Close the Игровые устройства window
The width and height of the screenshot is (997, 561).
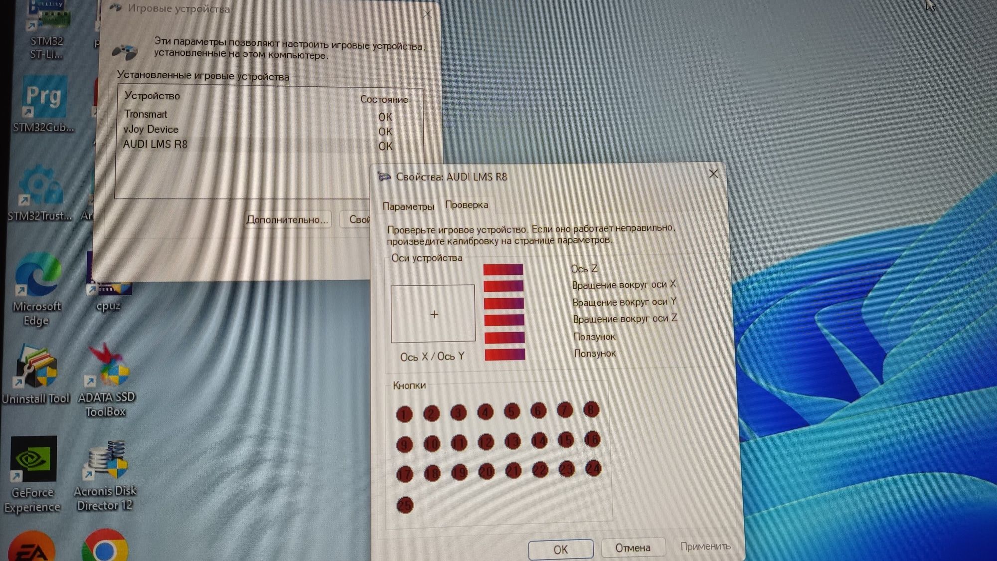(x=427, y=13)
